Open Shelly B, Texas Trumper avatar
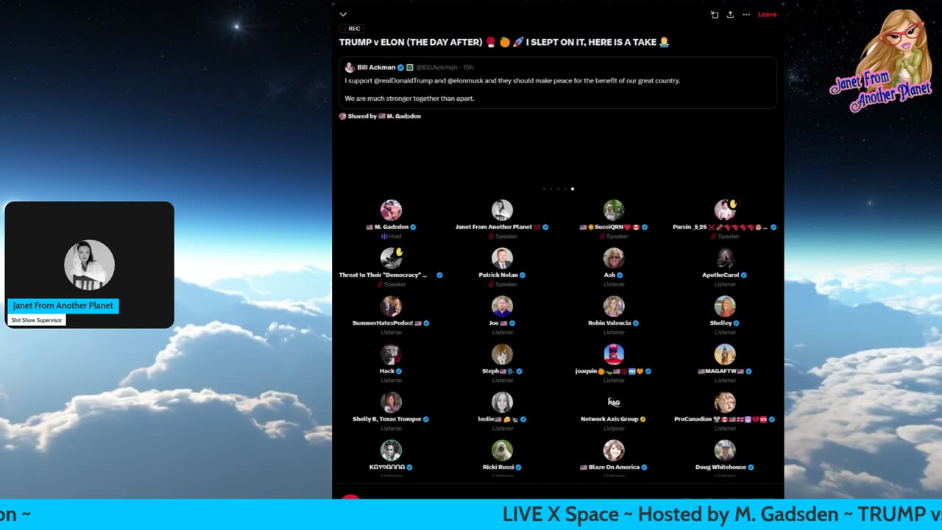Viewport: 942px width, 530px height. click(391, 402)
